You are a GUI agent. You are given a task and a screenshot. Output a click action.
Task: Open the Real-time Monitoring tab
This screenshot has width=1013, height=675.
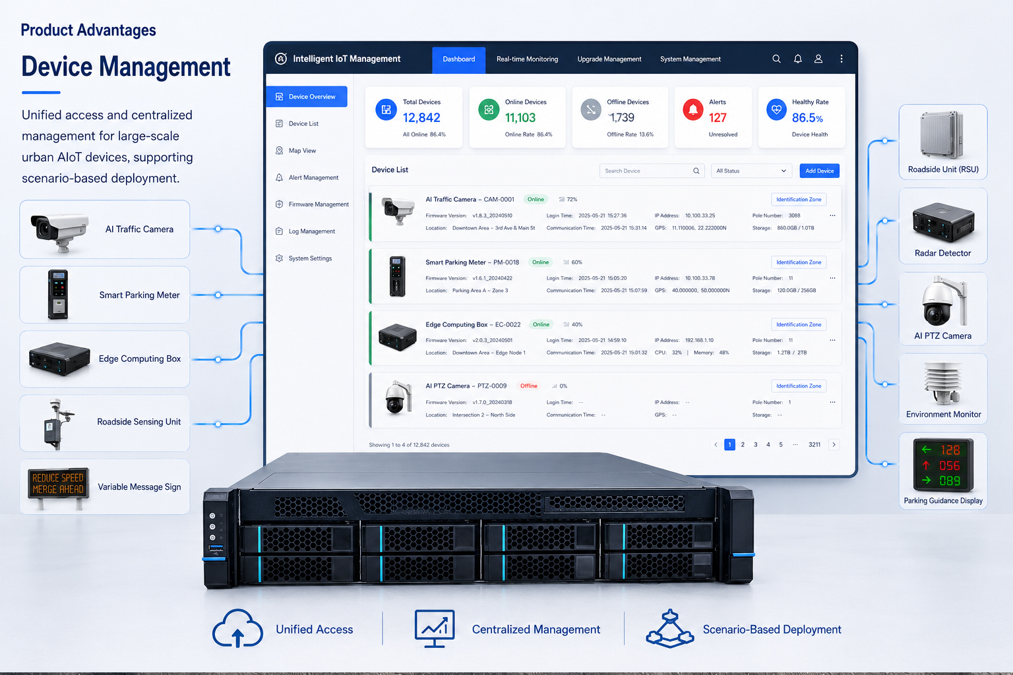tap(527, 59)
